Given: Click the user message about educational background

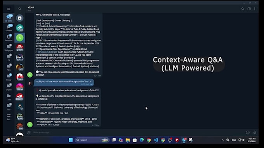Looking at the screenshot, I should point(64,83).
